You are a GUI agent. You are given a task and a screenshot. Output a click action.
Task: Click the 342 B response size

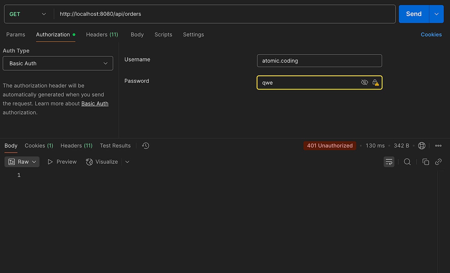coord(401,145)
